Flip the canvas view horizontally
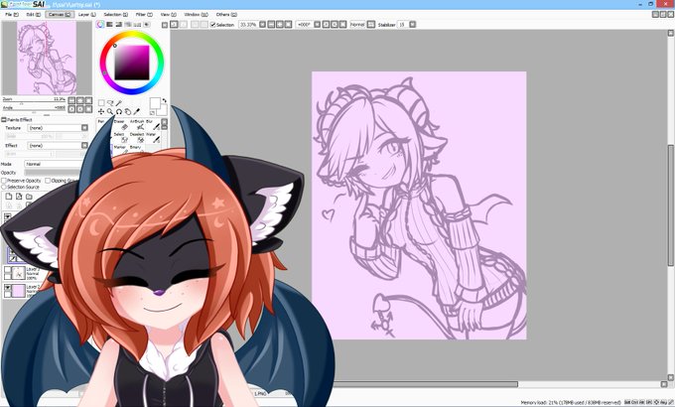The height and width of the screenshot is (407, 675). (370, 25)
